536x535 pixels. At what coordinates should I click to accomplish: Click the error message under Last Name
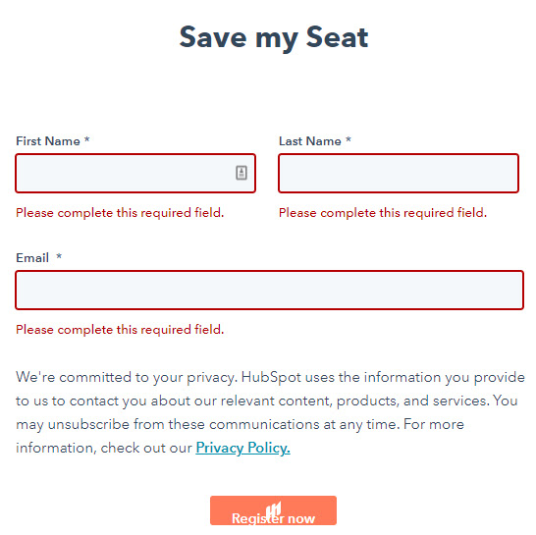[x=383, y=213]
